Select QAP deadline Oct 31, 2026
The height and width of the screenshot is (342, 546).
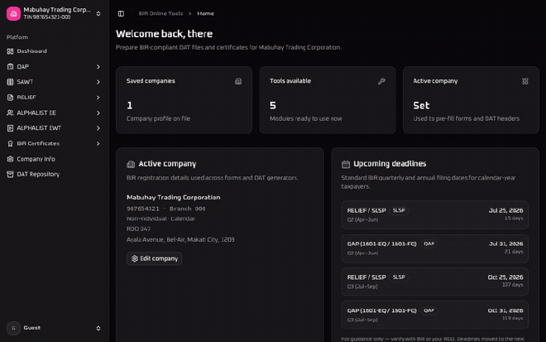[x=435, y=316]
